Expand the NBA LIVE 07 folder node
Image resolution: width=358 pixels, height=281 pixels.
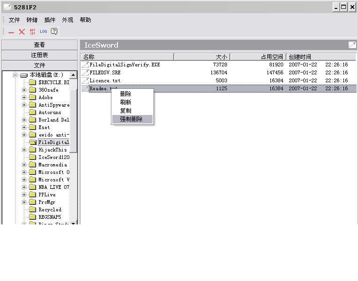point(24,187)
